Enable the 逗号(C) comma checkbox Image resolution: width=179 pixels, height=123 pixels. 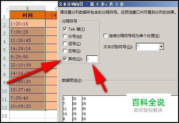tap(65, 43)
